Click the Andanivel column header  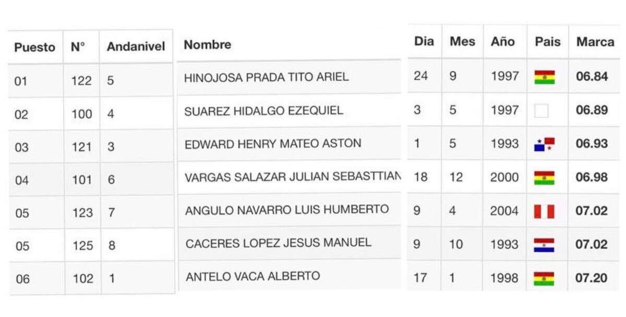(x=136, y=46)
